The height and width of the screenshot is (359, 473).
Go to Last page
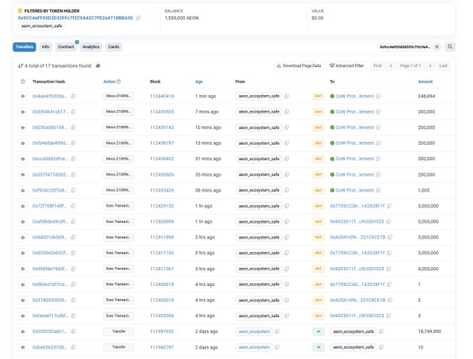tap(443, 66)
